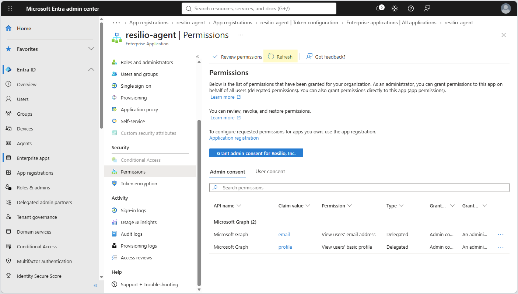The height and width of the screenshot is (294, 518).
Task: Open the app launcher waffle icon
Action: (x=10, y=8)
